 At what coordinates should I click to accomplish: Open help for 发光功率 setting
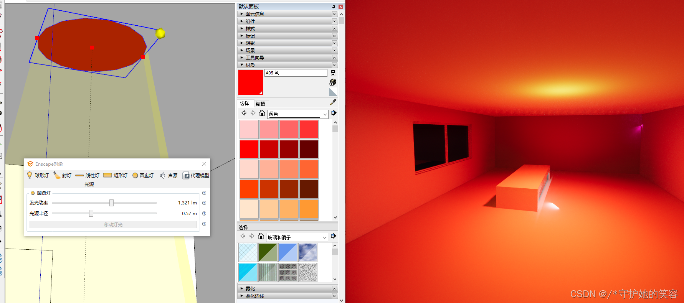(204, 203)
